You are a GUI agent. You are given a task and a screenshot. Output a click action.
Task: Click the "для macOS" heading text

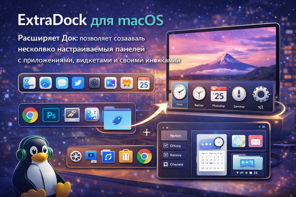point(127,20)
